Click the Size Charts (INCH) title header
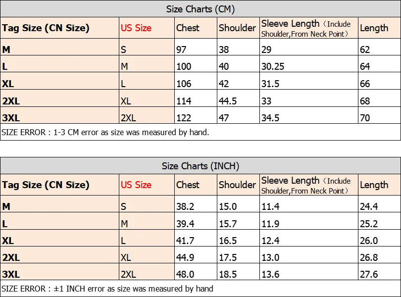Screen dimensions: 401x297 pyautogui.click(x=200, y=166)
